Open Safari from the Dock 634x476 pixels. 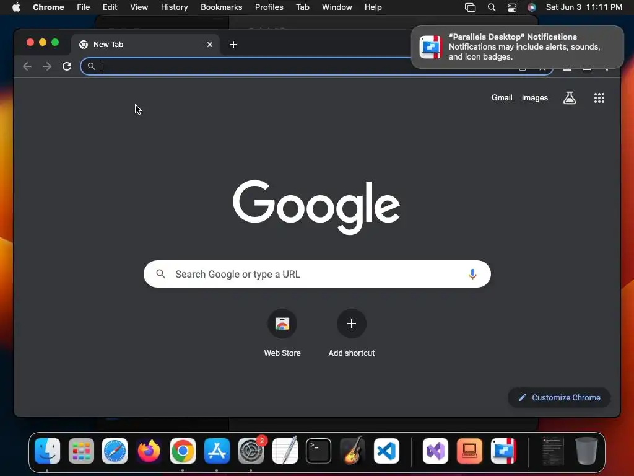coord(115,451)
